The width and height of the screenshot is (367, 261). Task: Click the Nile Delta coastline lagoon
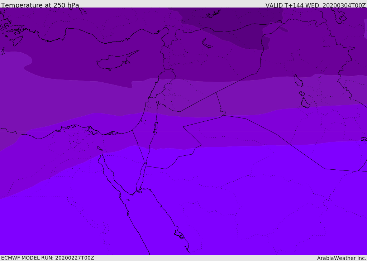(92, 130)
